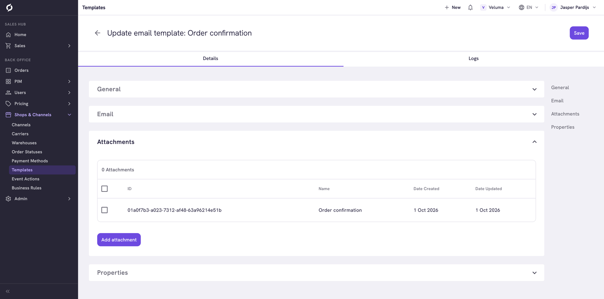Image resolution: width=604 pixels, height=299 pixels.
Task: Click the Date Created column header
Action: point(426,189)
